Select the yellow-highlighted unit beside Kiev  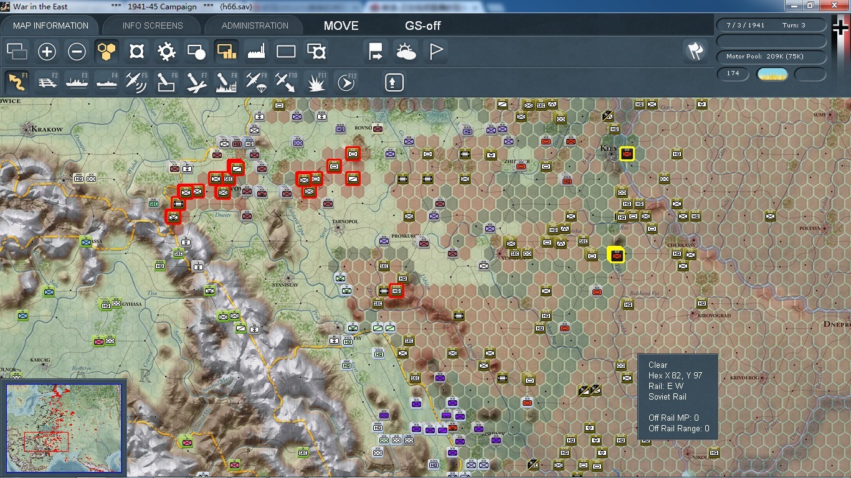627,153
